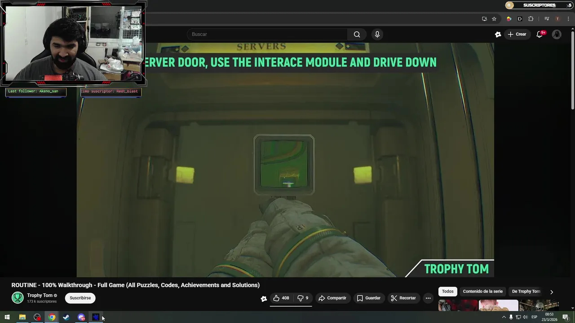Open Steam from taskbar
The image size is (575, 323).
pyautogui.click(x=66, y=317)
